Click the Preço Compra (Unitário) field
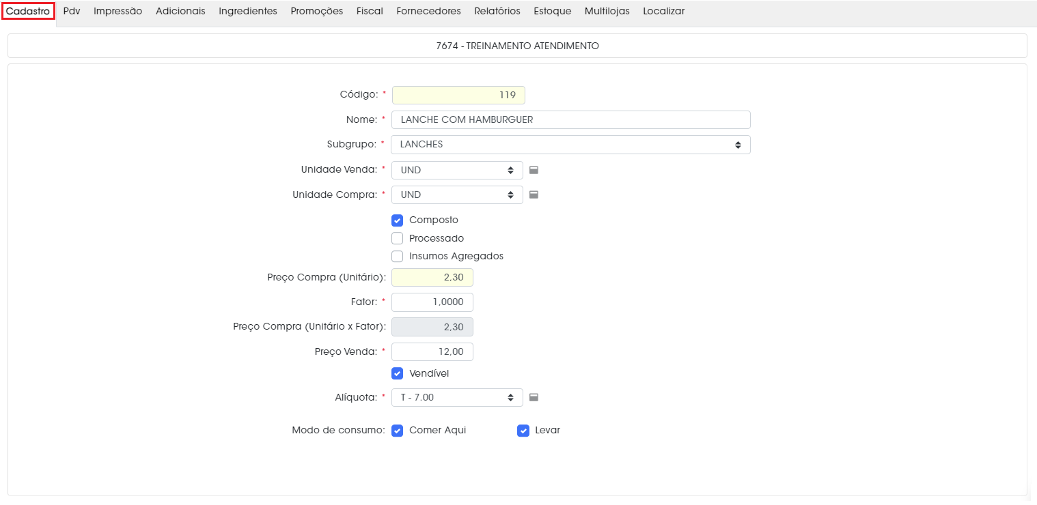This screenshot has height=505, width=1037. tap(432, 278)
